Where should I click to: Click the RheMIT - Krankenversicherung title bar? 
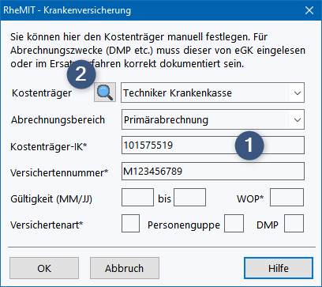pyautogui.click(x=150, y=11)
